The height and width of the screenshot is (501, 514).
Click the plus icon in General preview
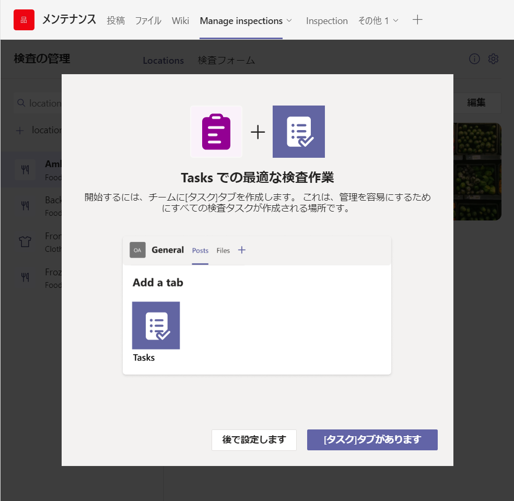tap(242, 250)
